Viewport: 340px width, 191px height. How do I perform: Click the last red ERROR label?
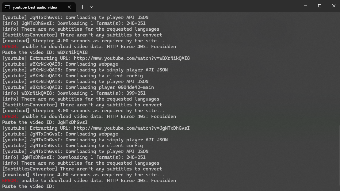pyautogui.click(x=10, y=181)
